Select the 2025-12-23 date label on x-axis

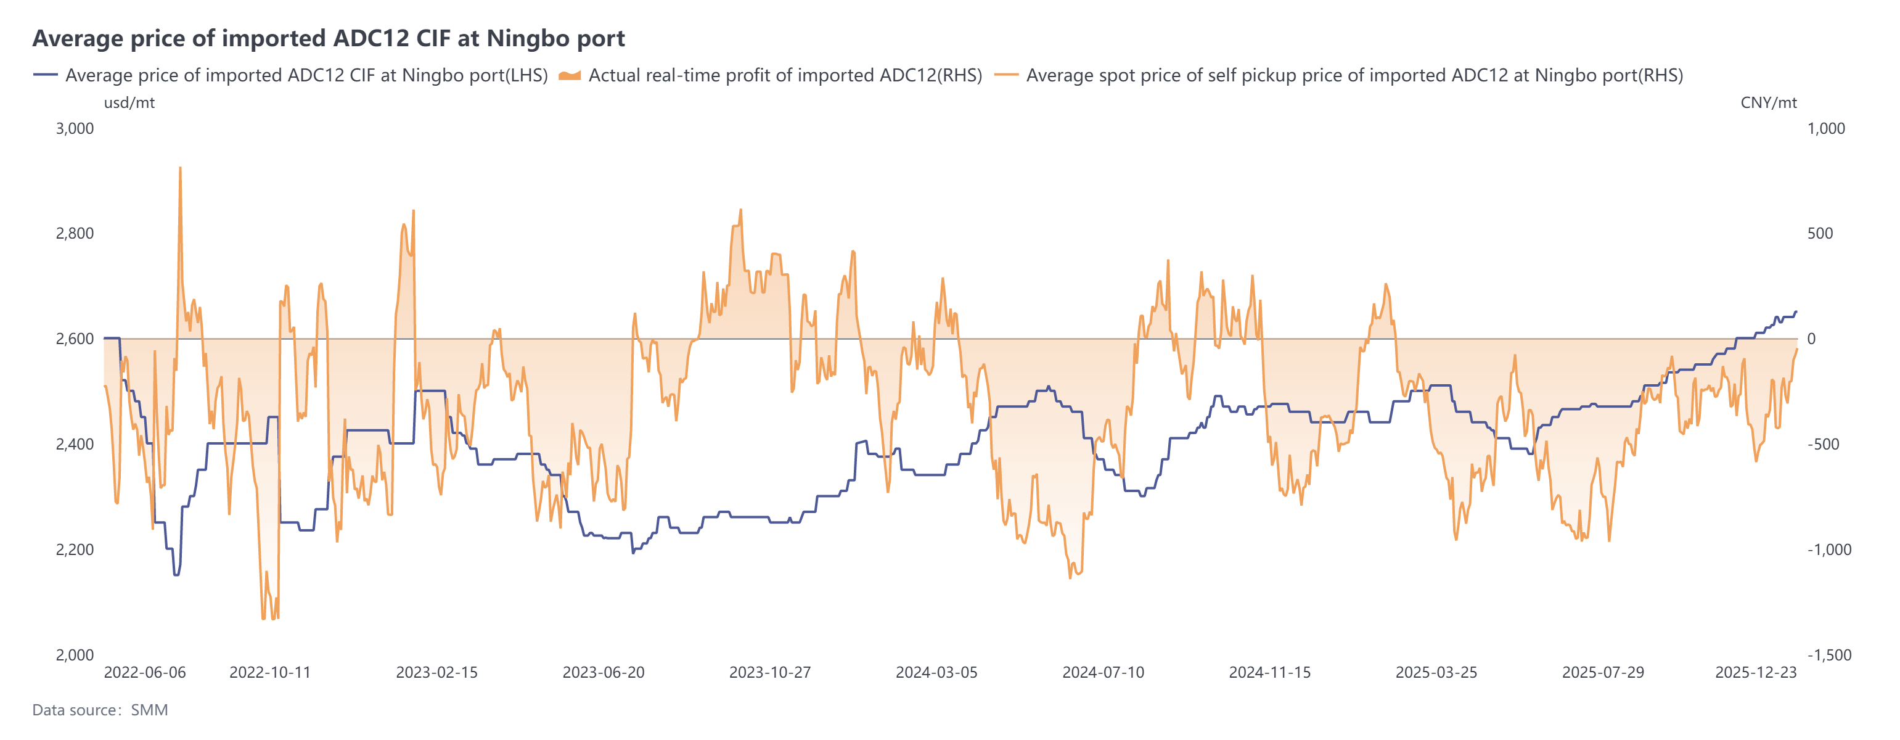click(x=1756, y=672)
